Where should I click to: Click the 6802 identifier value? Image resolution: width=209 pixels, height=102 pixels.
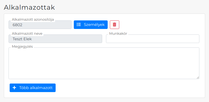tap(17, 25)
